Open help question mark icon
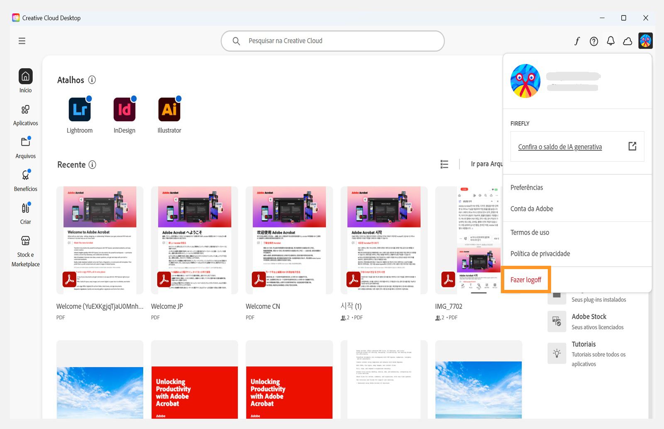The image size is (664, 429). tap(594, 41)
